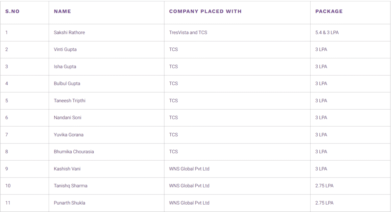Click the 5.4 & 3 LPA package cell

(327, 32)
